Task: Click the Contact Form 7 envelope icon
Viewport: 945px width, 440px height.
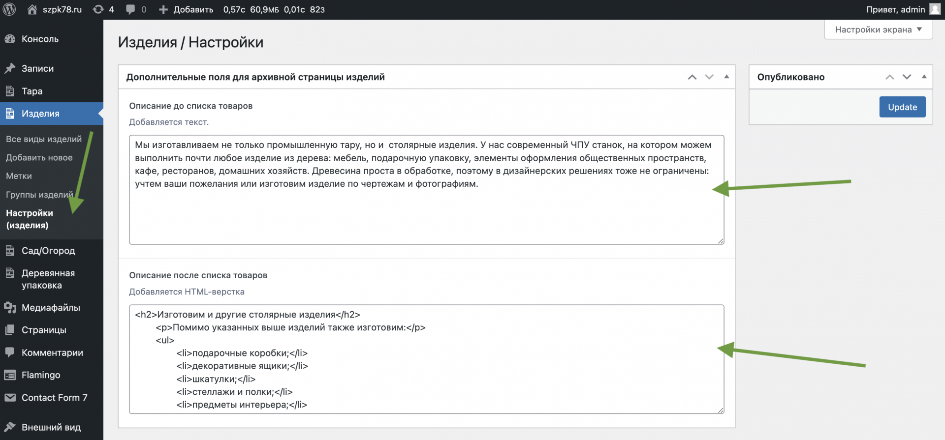Action: (x=10, y=398)
